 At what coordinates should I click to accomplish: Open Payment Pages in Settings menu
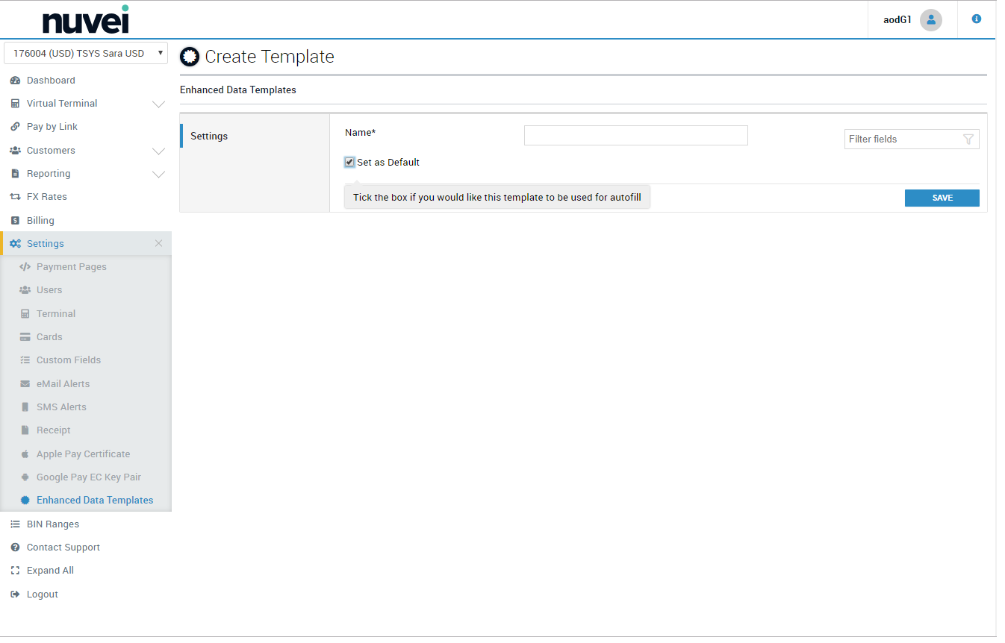point(71,267)
